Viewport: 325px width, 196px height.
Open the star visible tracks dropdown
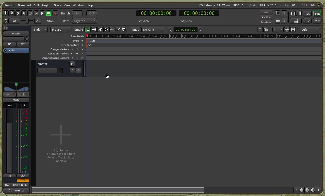point(278,30)
